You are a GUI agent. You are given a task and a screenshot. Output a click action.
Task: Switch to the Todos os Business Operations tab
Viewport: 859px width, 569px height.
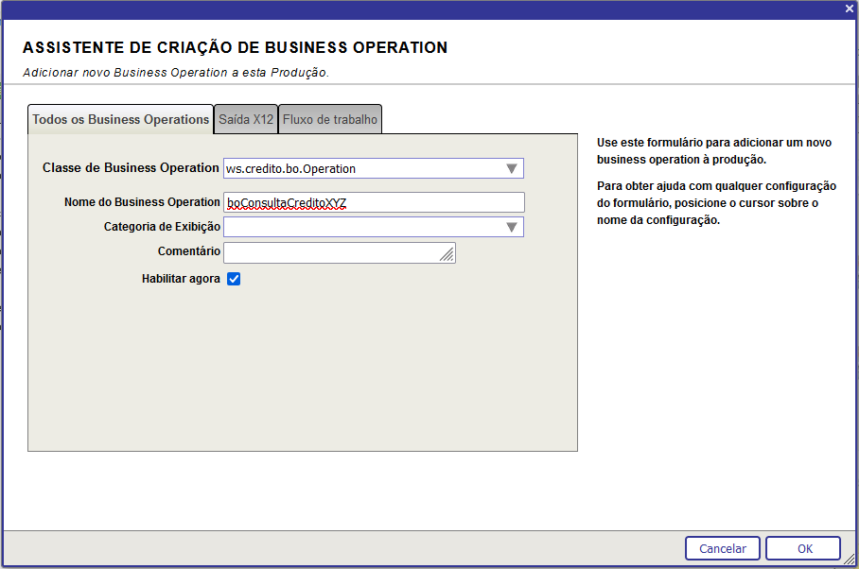[x=120, y=120]
